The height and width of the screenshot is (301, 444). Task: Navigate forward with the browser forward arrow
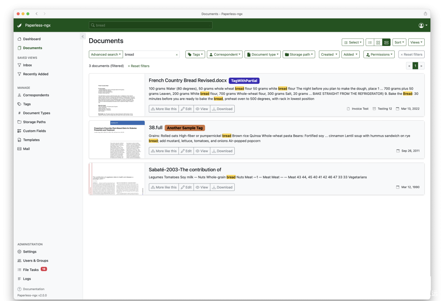[x=44, y=14]
